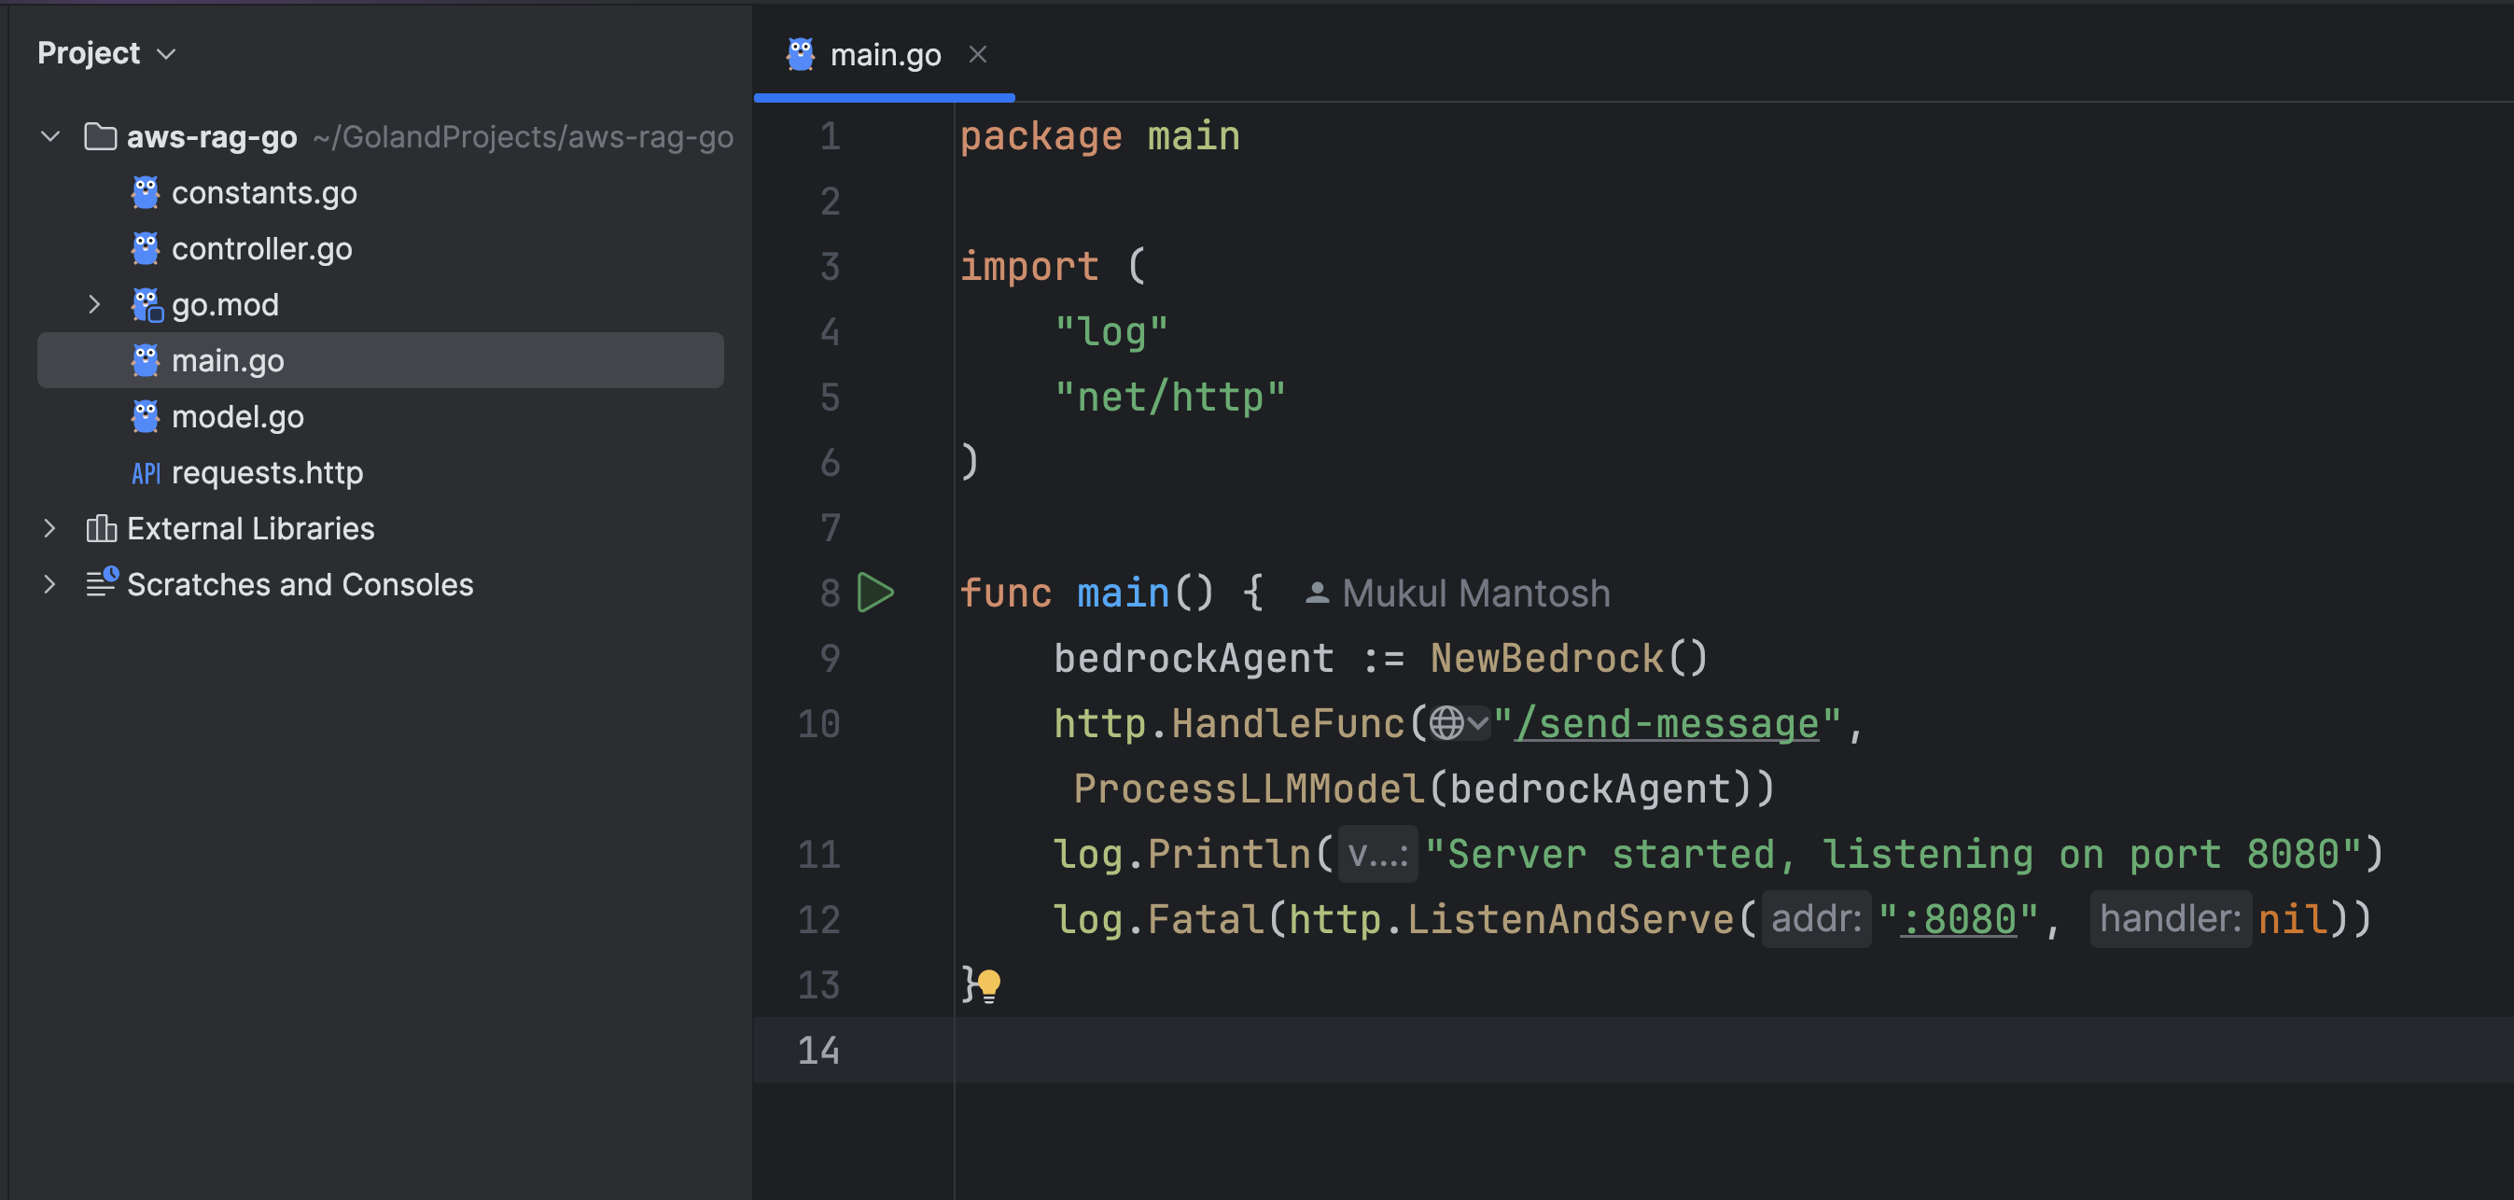Collapse the aws-rag-go project root
Screen dimensions: 2514x1200
49,136
